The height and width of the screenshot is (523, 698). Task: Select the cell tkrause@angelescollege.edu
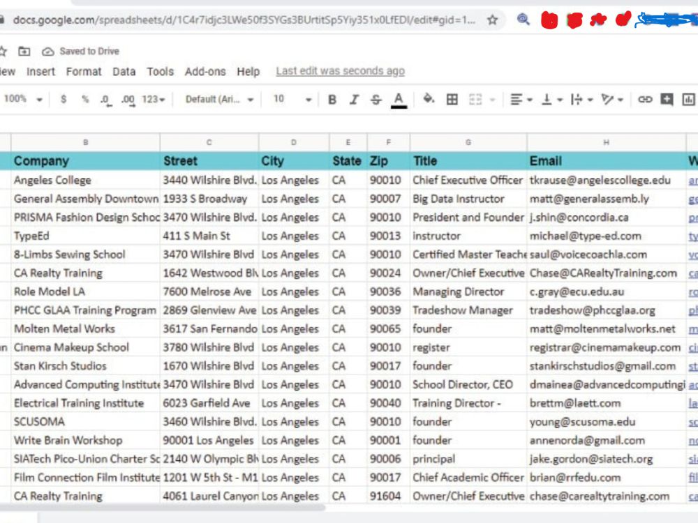tap(607, 180)
